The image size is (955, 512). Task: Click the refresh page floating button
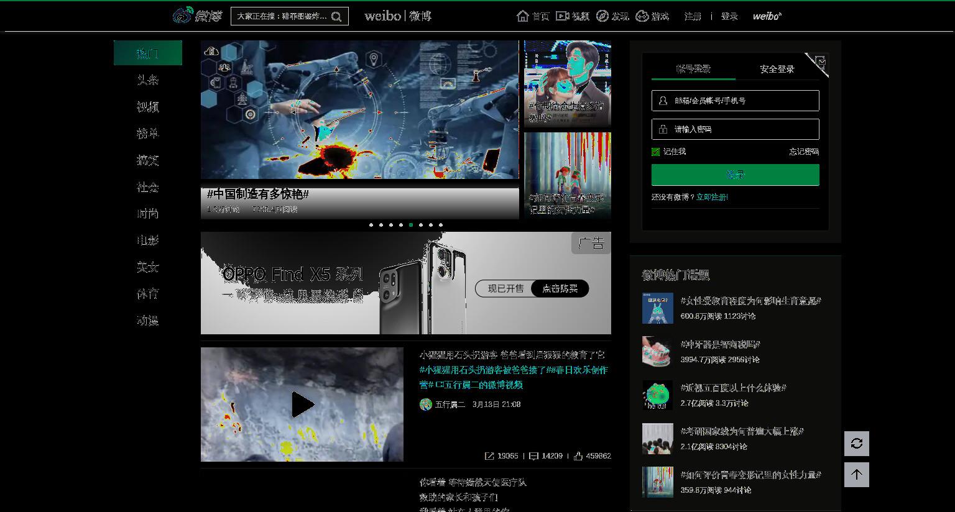pos(857,444)
